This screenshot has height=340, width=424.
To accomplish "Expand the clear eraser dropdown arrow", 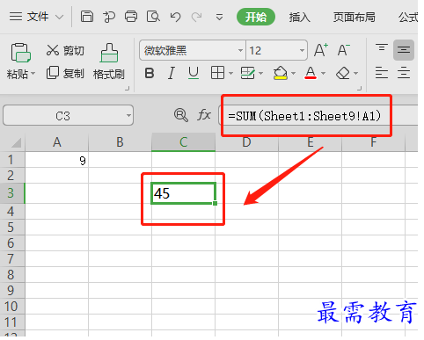I will pos(356,73).
